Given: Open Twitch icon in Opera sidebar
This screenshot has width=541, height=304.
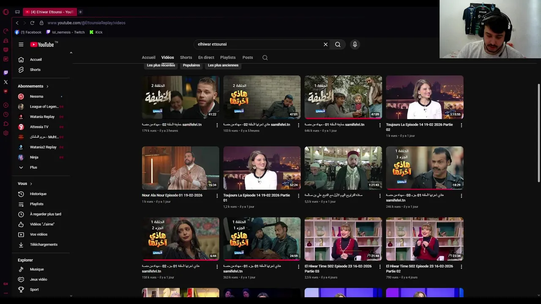Looking at the screenshot, I should click(5, 73).
